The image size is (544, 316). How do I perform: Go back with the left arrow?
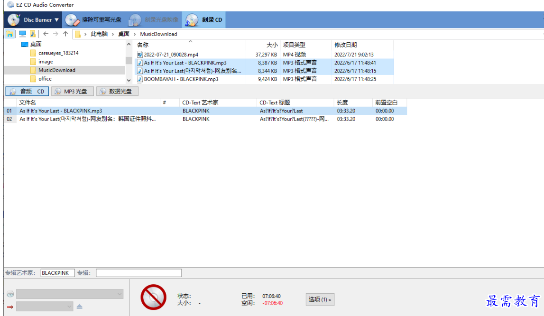(x=46, y=34)
